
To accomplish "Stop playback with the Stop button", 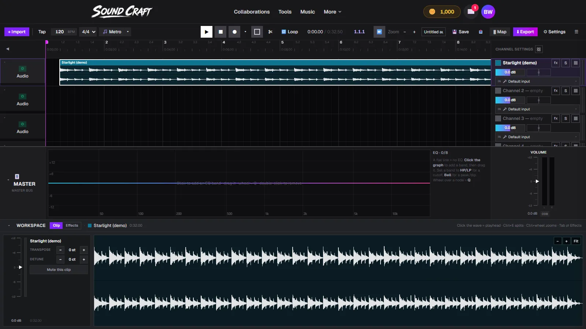I will [220, 32].
